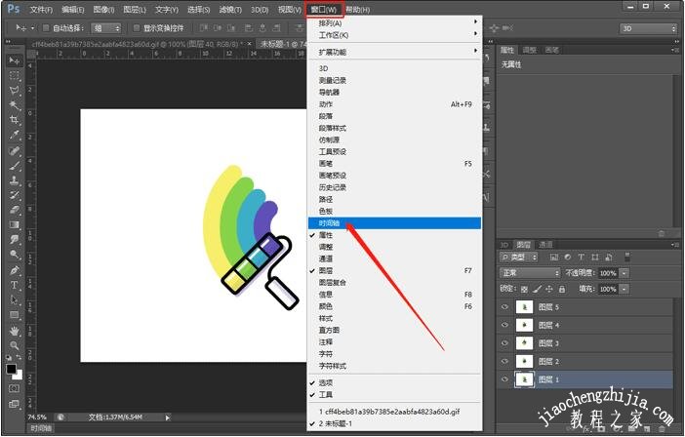Image resolution: width=685 pixels, height=437 pixels.
Task: Switch to the 通道 tab
Action: [x=546, y=244]
